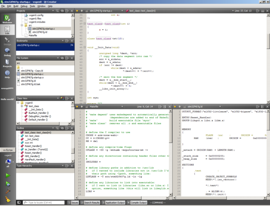This screenshot has width=270, height=206.
Task: Click the filter icon in Projects panel
Action: pyautogui.click(x=57, y=11)
